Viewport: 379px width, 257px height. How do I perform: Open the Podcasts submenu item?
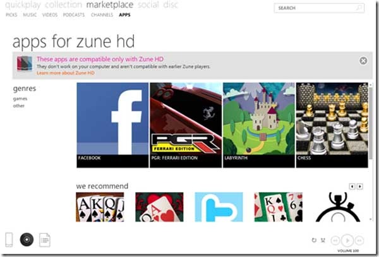point(74,15)
